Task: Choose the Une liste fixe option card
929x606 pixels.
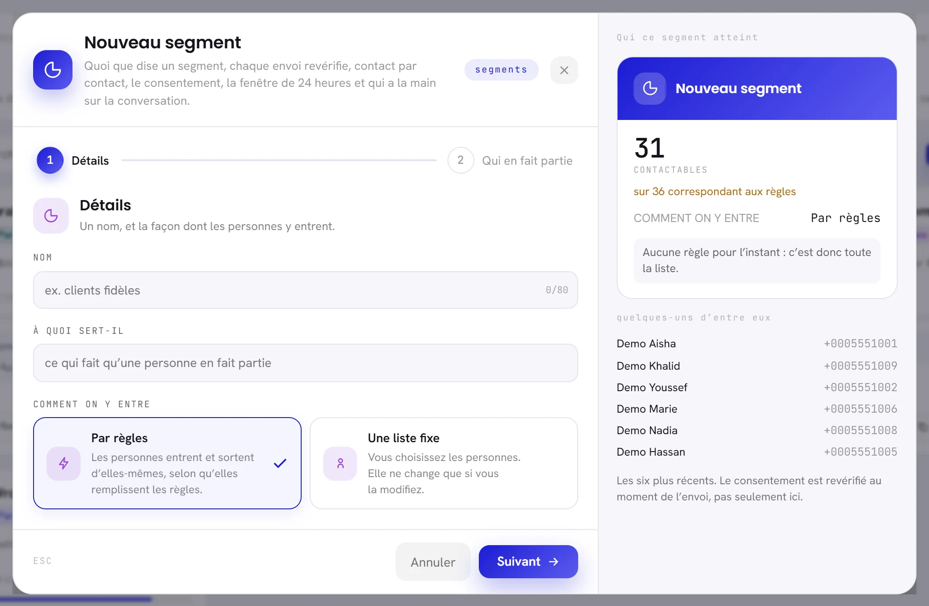Action: pos(444,463)
